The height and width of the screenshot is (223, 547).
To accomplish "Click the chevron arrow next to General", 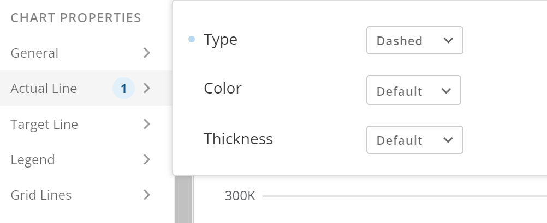I will point(146,53).
